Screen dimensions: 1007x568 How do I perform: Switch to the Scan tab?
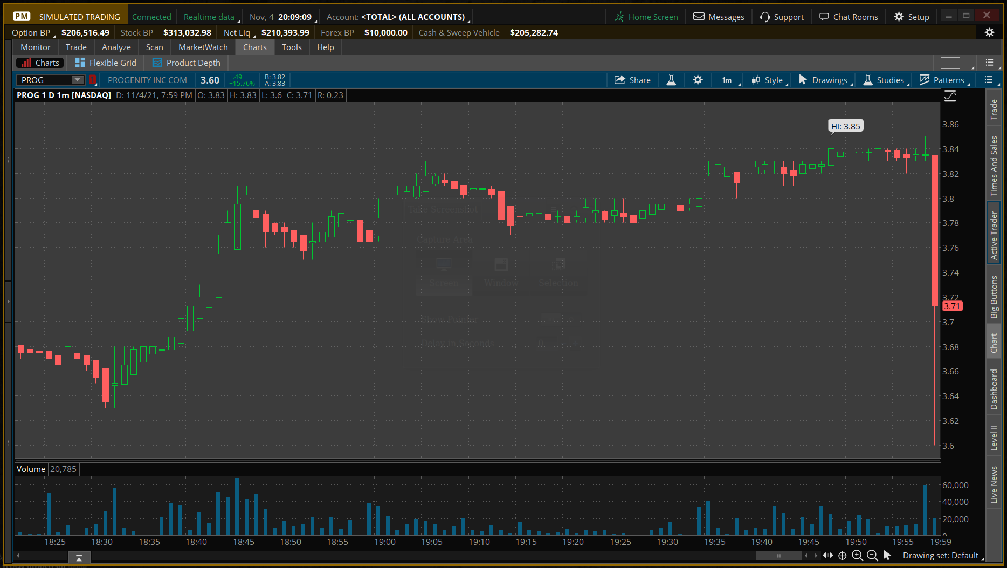click(x=155, y=47)
